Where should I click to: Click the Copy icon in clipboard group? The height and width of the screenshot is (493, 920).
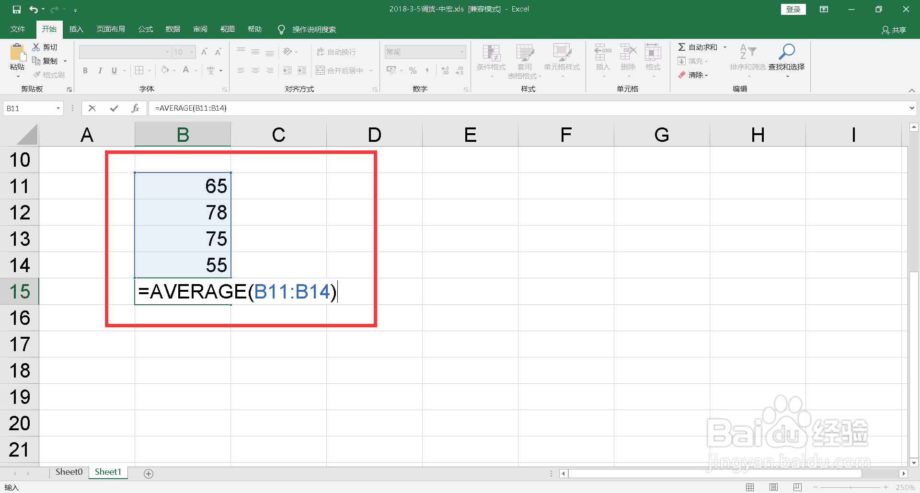36,61
